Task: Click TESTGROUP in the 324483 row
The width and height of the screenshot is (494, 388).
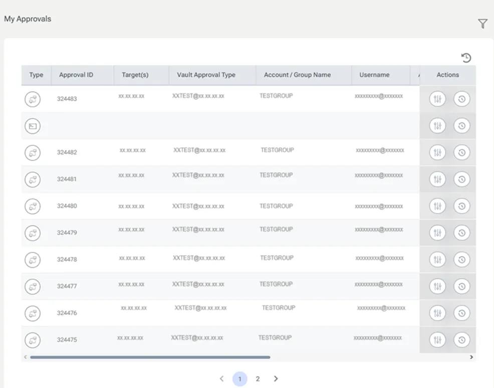Action: [276, 96]
